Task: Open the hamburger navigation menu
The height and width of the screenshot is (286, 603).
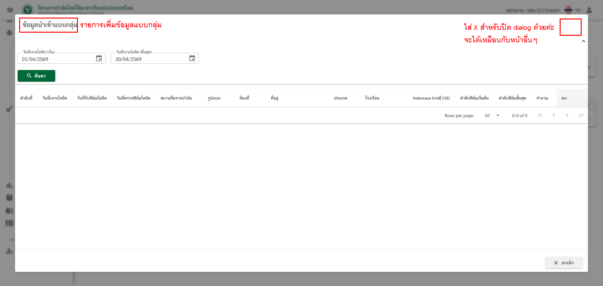Action: pyautogui.click(x=10, y=10)
